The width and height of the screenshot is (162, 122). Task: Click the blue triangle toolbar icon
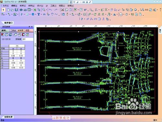[x=114, y=14]
